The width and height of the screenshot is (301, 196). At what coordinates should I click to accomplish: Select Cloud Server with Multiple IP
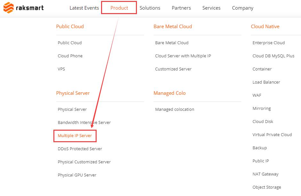(183, 56)
